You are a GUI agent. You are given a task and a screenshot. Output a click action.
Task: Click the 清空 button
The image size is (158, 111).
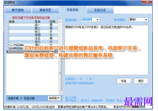[141, 81]
